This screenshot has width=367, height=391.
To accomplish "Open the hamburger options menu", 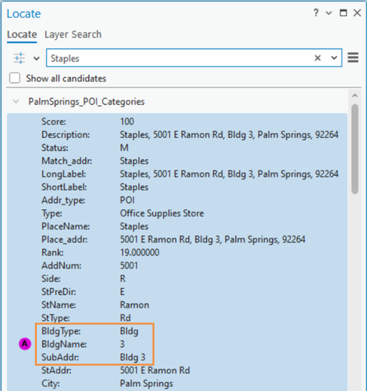I will 353,57.
